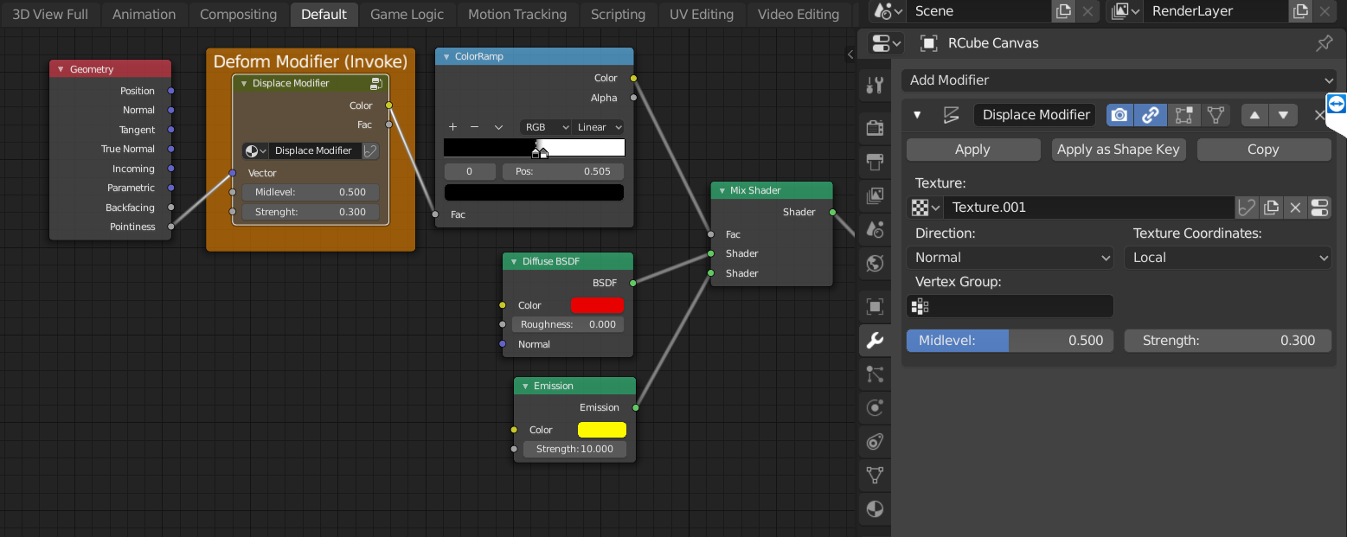
Task: Open the Texture Coordinates dropdown set to Local
Action: 1228,258
